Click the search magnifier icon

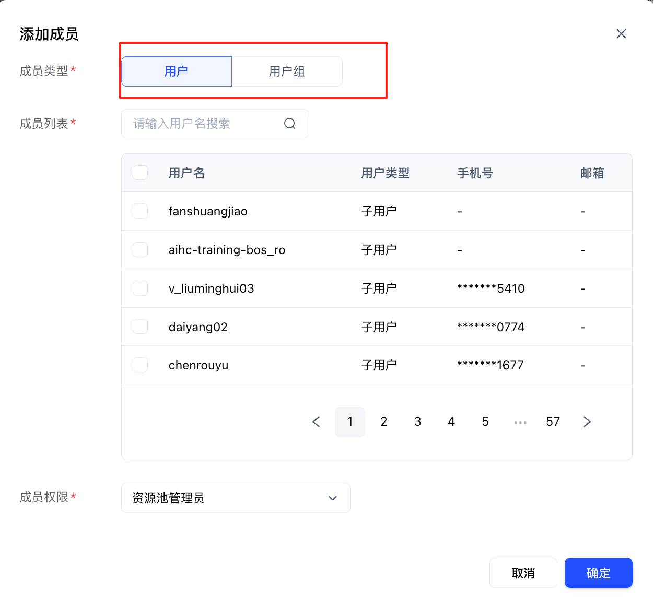point(290,124)
